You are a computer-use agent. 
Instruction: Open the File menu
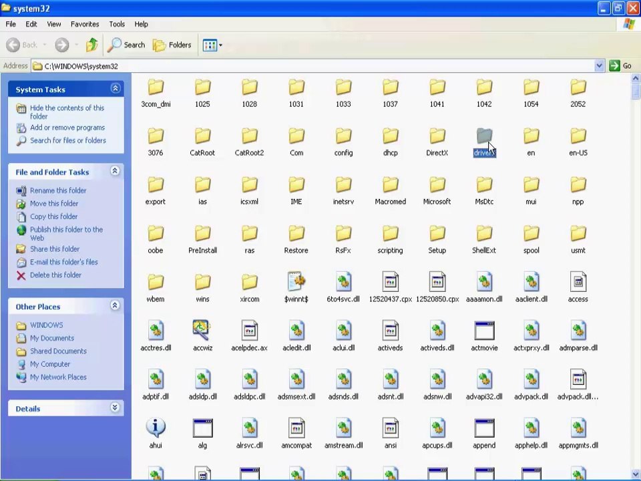tap(11, 24)
